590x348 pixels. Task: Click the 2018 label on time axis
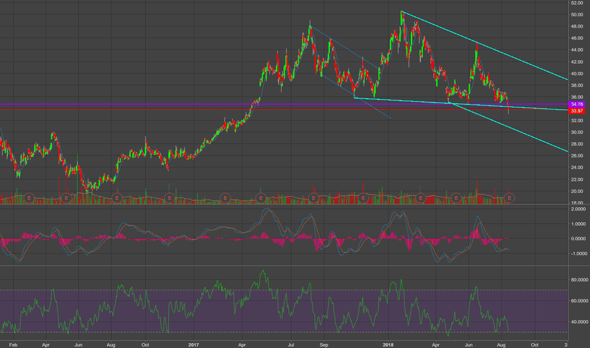[388, 345]
